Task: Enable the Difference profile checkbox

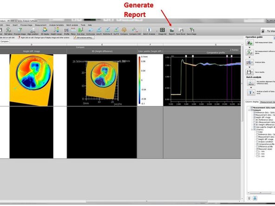Action: [x=257, y=147]
